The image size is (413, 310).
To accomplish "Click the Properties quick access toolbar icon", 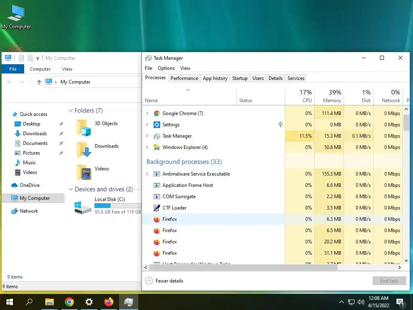I will [x=21, y=58].
